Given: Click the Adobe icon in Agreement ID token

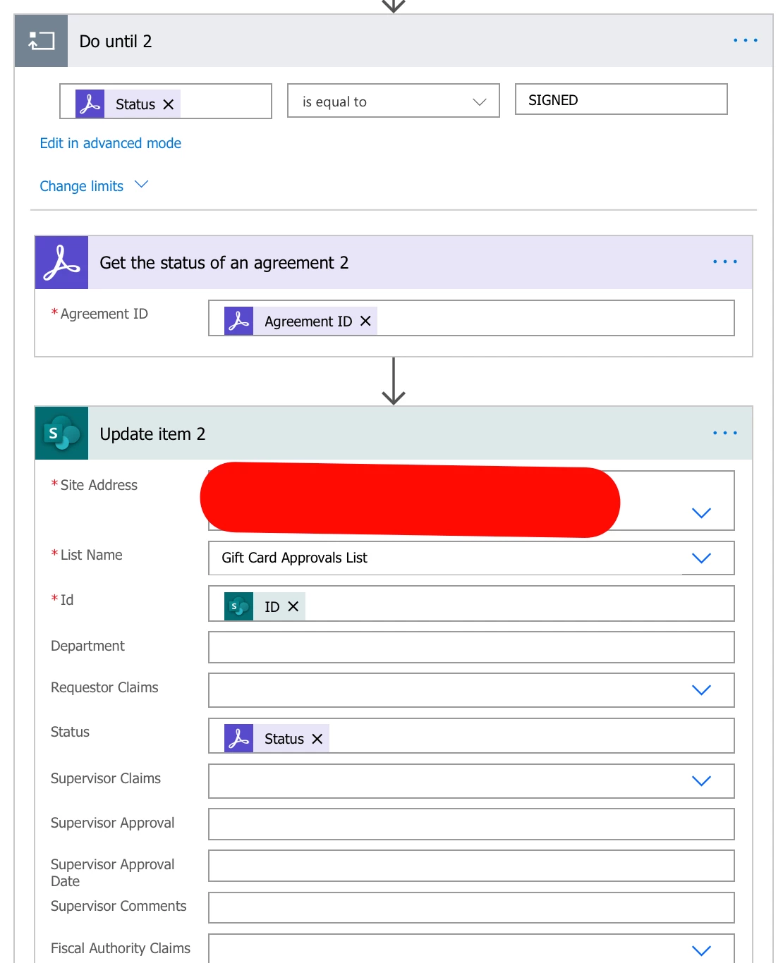Looking at the screenshot, I should pos(238,321).
